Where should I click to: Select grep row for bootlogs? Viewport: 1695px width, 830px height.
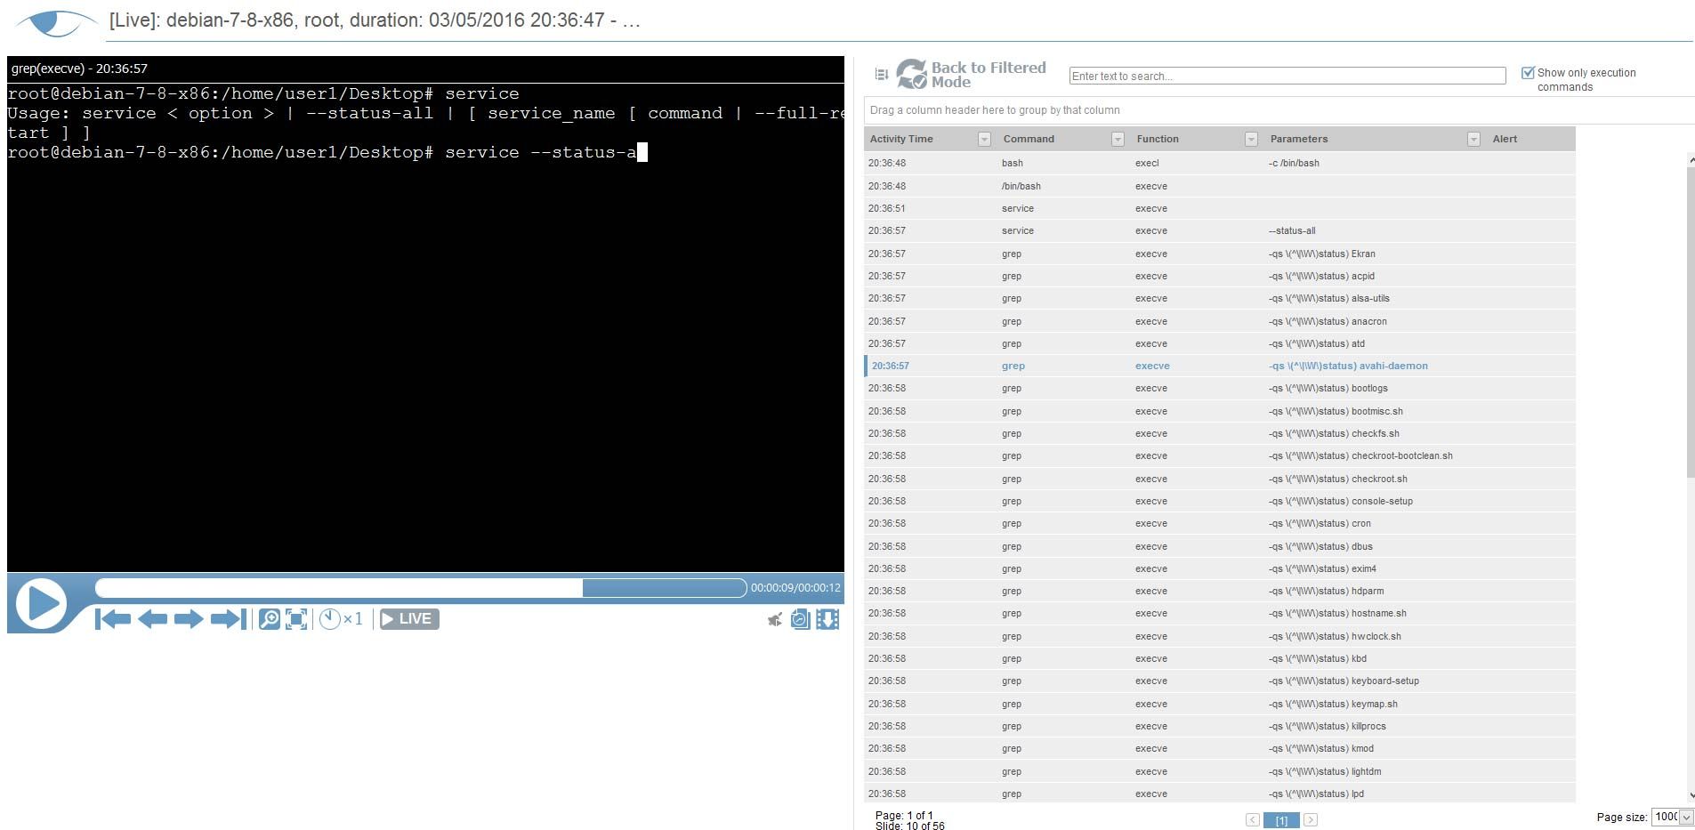(x=1219, y=388)
